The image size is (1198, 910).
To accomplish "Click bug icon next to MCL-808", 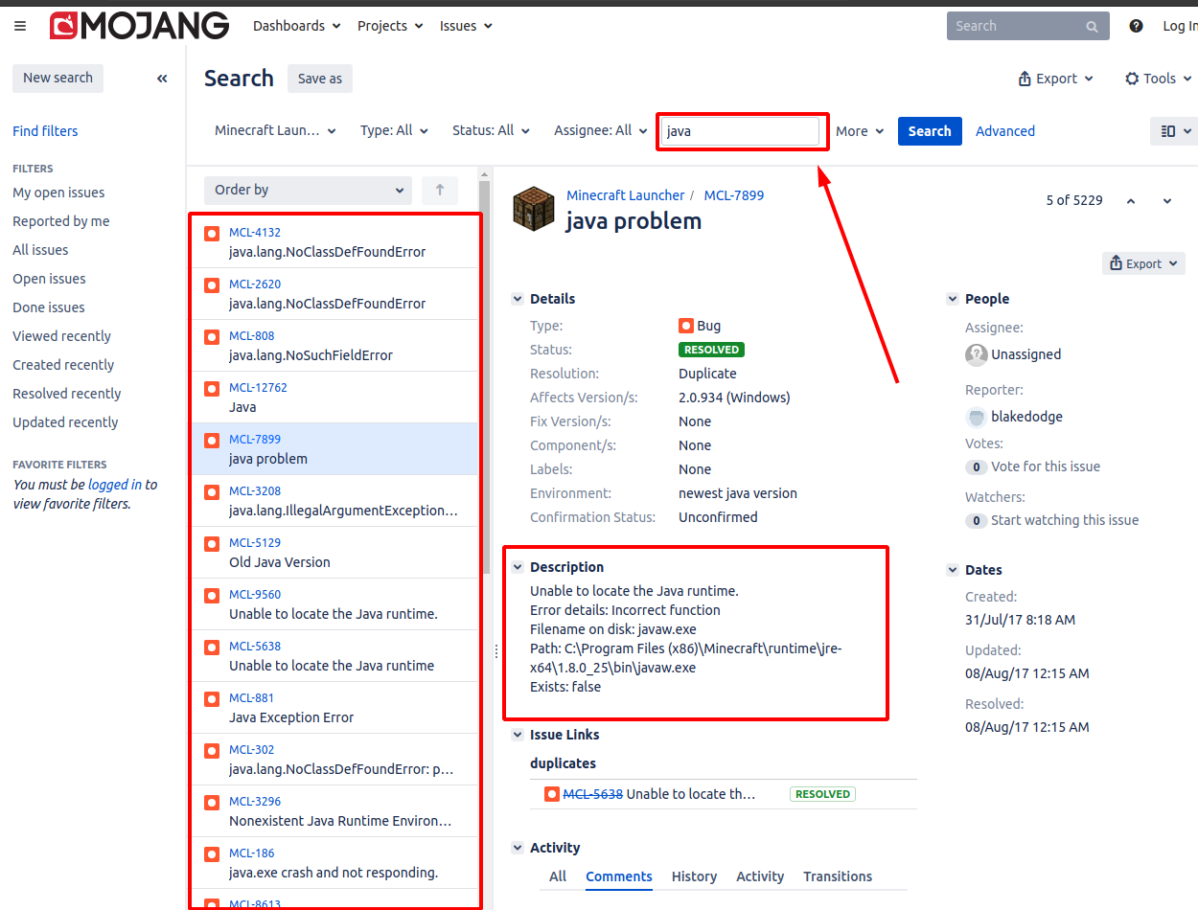I will tap(212, 336).
